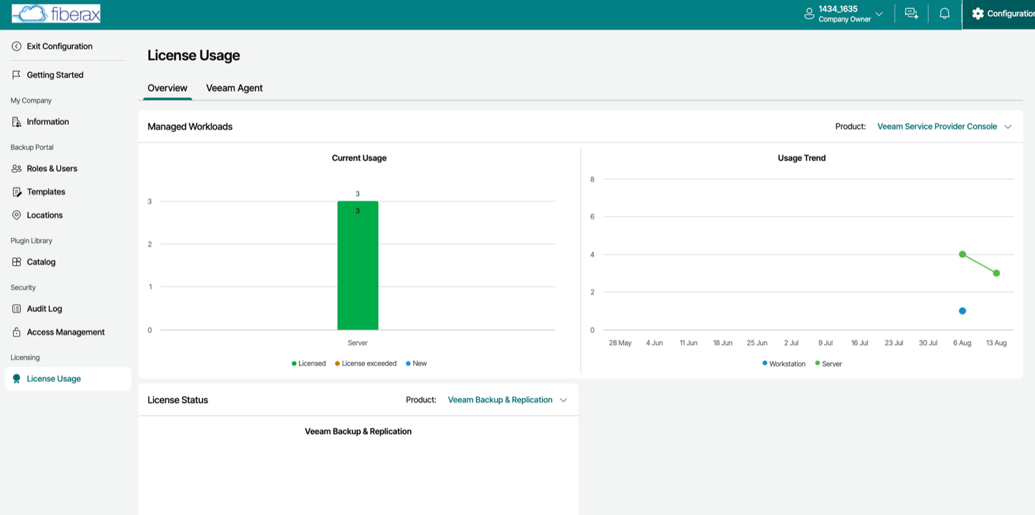The width and height of the screenshot is (1035, 515).
Task: Open the chat support icon
Action: click(911, 14)
